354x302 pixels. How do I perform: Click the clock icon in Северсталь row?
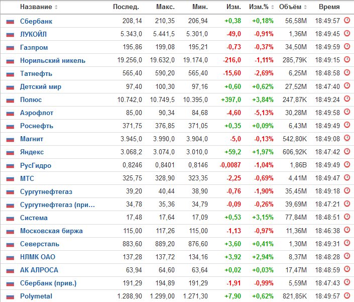pyautogui.click(x=347, y=243)
